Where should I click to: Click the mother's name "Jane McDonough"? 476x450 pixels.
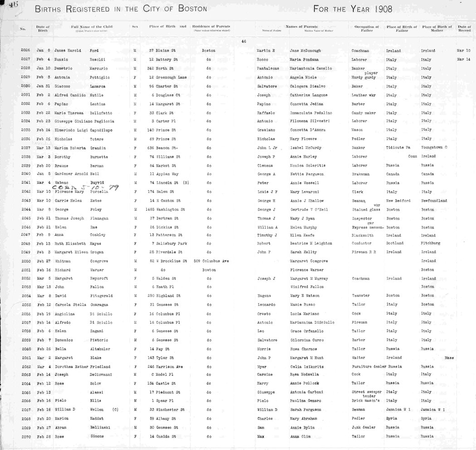[x=306, y=51]
